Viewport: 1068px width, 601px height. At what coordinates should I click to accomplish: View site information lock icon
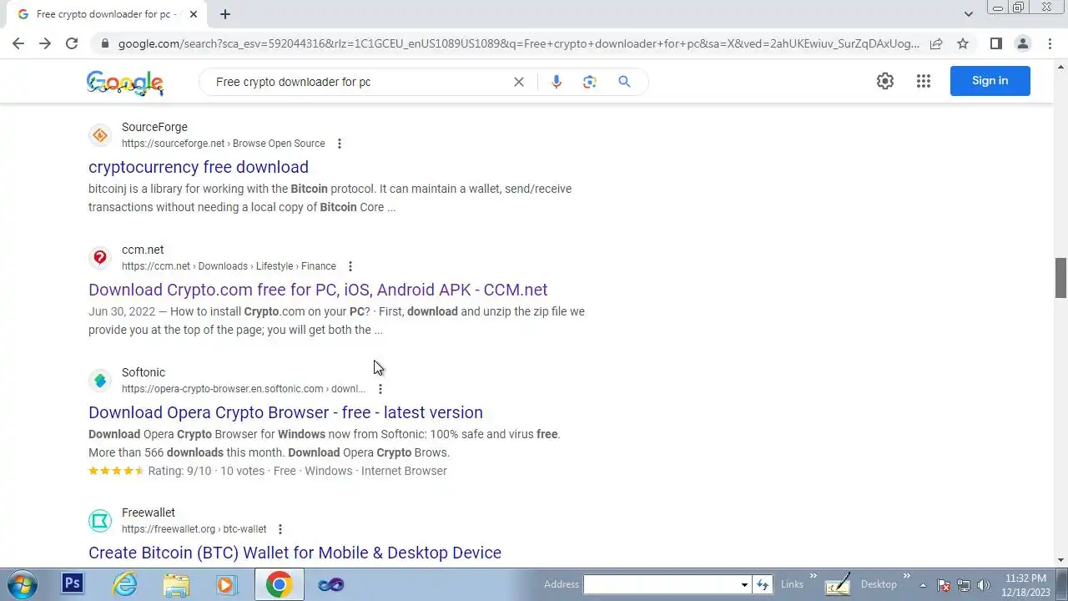coord(103,43)
